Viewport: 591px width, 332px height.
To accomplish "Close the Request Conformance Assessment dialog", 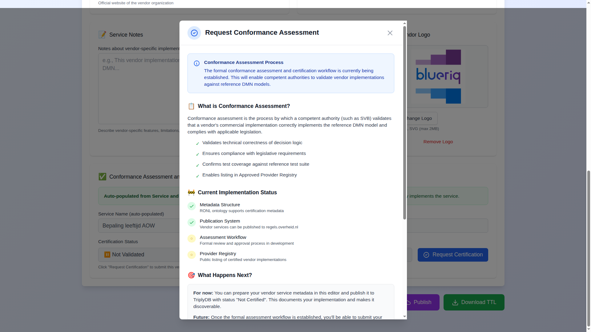I will pyautogui.click(x=390, y=33).
